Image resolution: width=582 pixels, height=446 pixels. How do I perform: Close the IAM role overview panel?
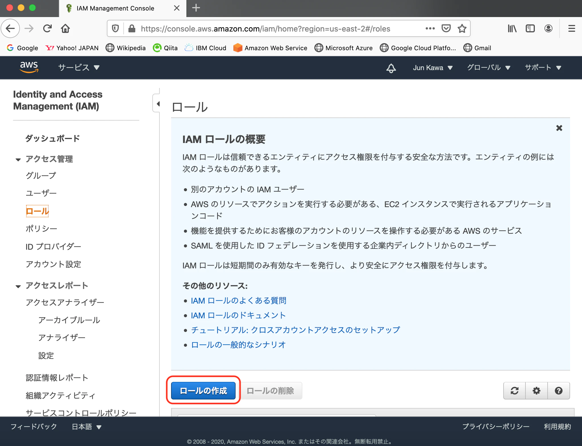point(559,128)
